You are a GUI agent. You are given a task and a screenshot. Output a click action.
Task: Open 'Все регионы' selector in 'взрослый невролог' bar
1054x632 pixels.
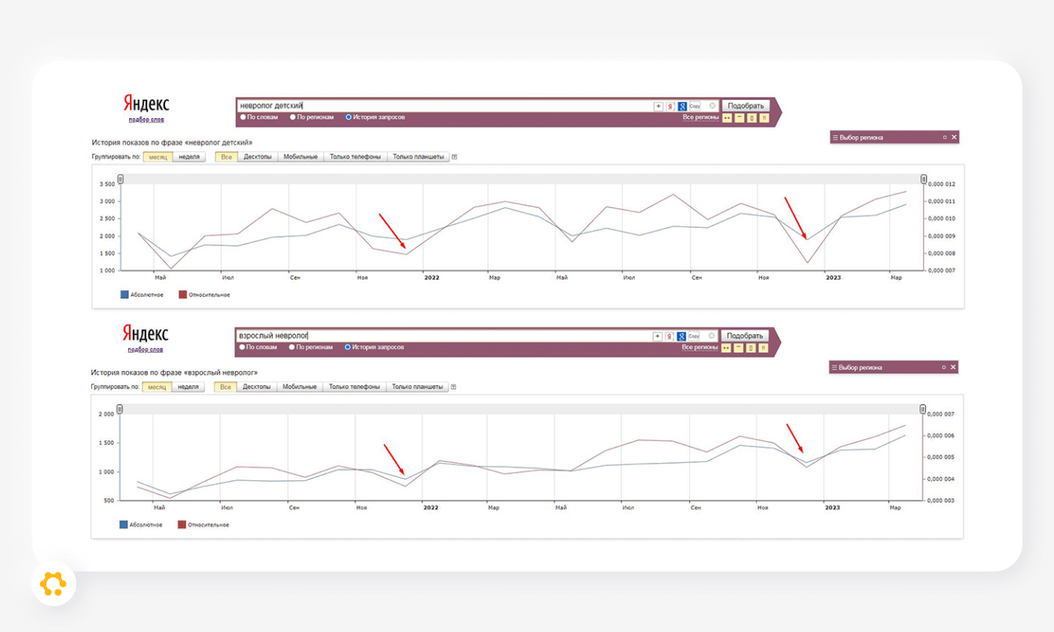(x=699, y=347)
